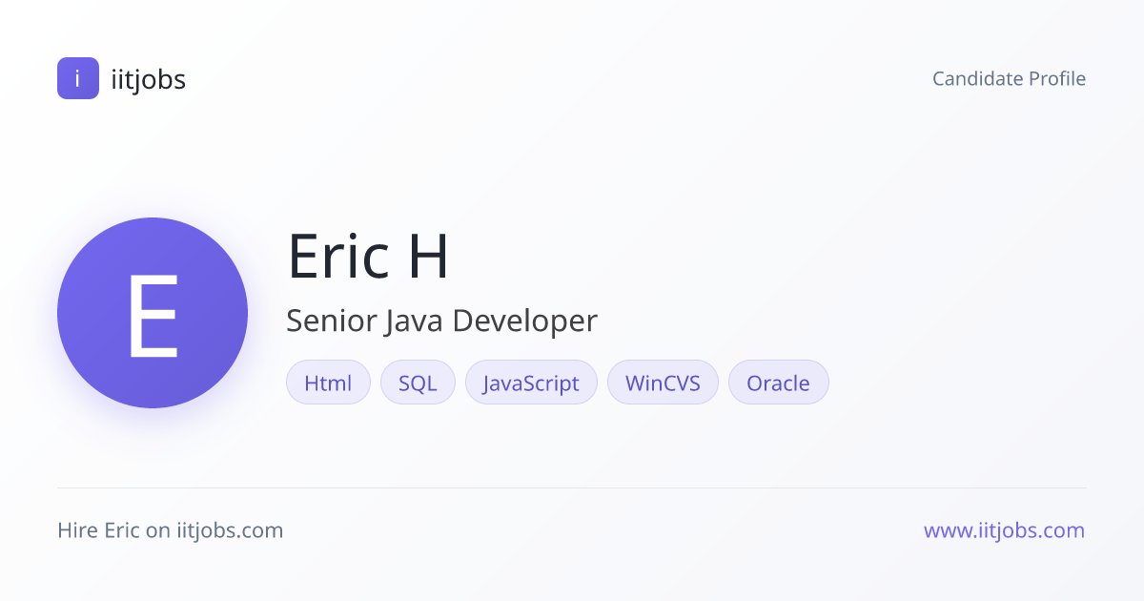The image size is (1144, 601).
Task: Select the JavaScript skill tag
Action: click(531, 383)
